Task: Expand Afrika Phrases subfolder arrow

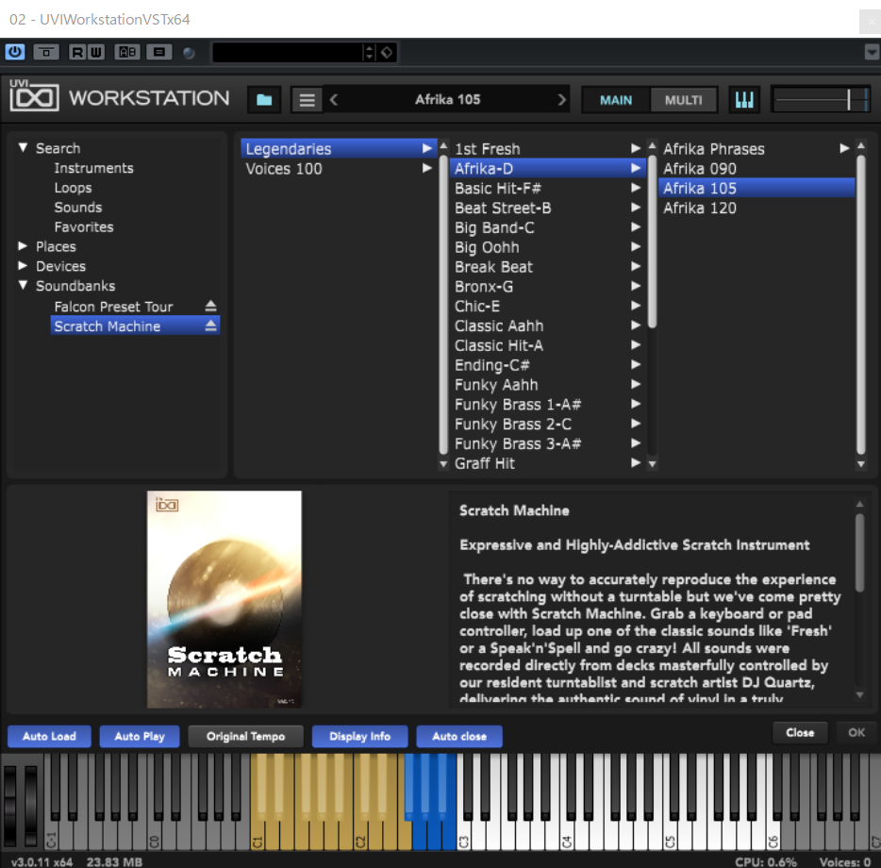Action: click(x=844, y=148)
